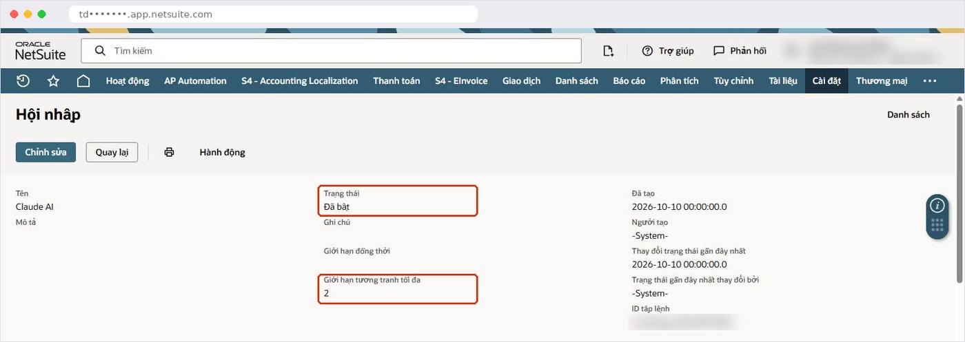Select the name value Claude AI

34,206
